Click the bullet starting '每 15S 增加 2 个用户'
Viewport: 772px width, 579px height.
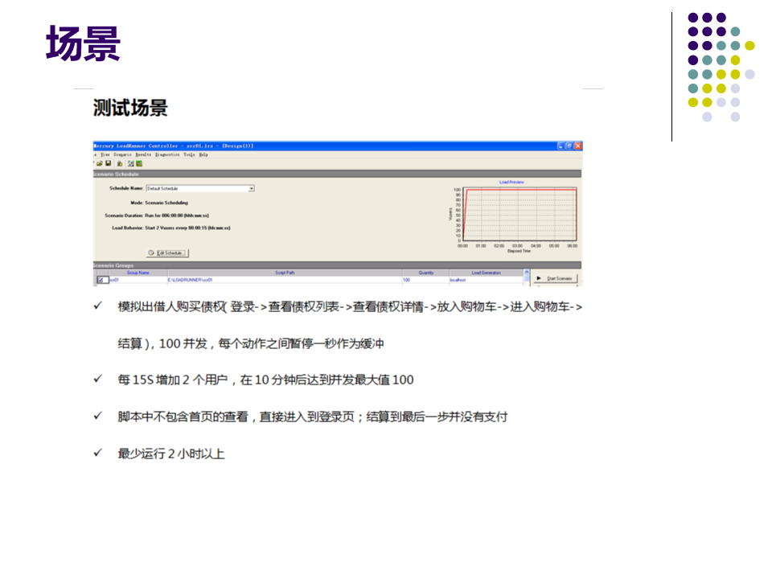tap(266, 380)
